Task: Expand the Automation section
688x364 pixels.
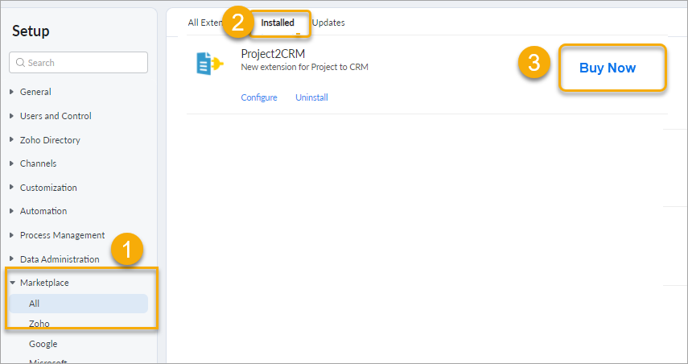Action: tap(38, 211)
